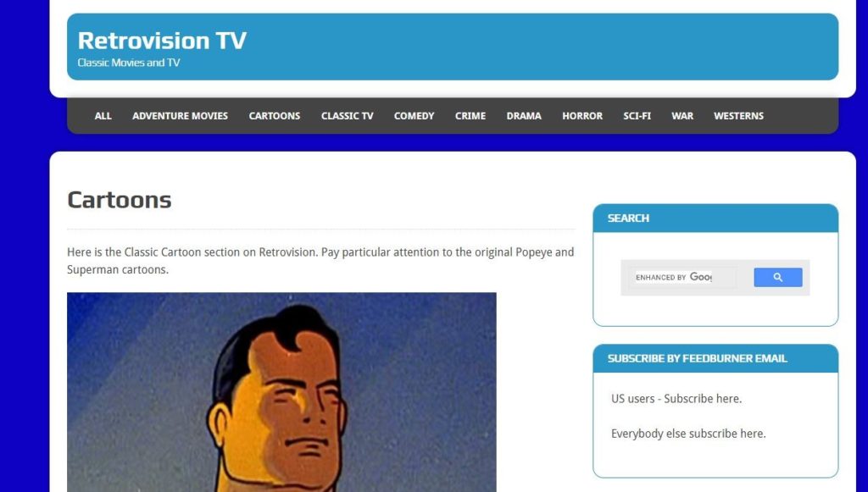Browse the COMEDY category

click(x=414, y=116)
